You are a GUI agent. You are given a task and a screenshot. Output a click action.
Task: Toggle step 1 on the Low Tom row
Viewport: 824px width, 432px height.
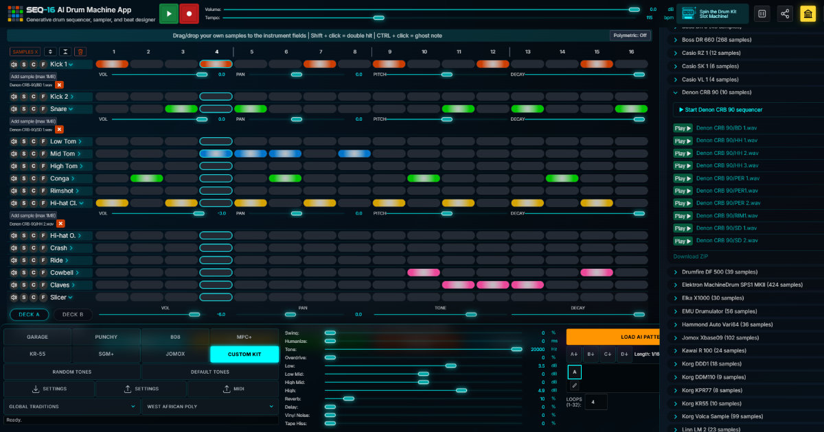point(113,142)
